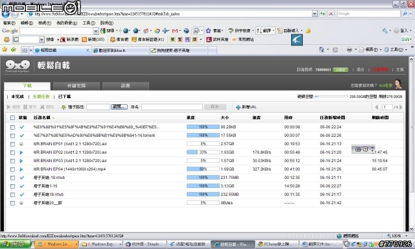This screenshot has width=415, height=249.
Task: Check the box for MR.BRAIN EP02 row
Action: [x=12, y=152]
